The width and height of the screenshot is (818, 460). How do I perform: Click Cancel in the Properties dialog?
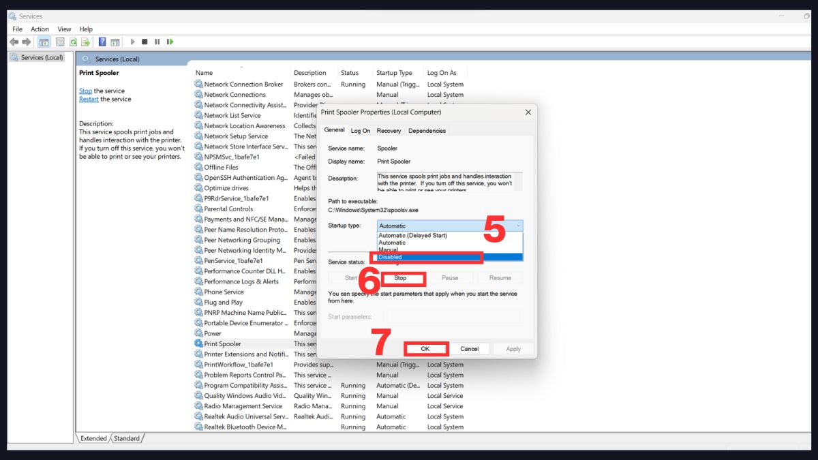(469, 349)
